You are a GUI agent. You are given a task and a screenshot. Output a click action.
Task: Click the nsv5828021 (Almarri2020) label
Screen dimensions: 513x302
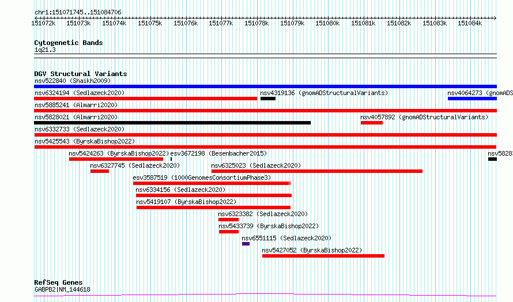coord(76,117)
